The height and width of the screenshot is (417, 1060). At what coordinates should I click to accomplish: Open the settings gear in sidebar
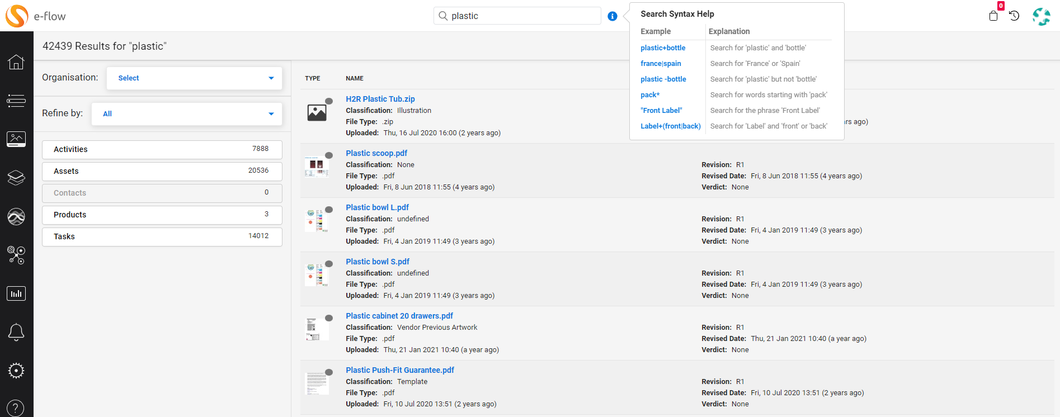16,371
